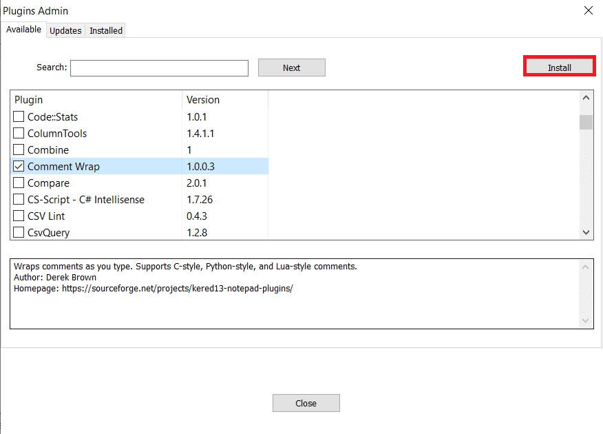This screenshot has height=434, width=603.
Task: Click the Next search button
Action: [x=291, y=67]
